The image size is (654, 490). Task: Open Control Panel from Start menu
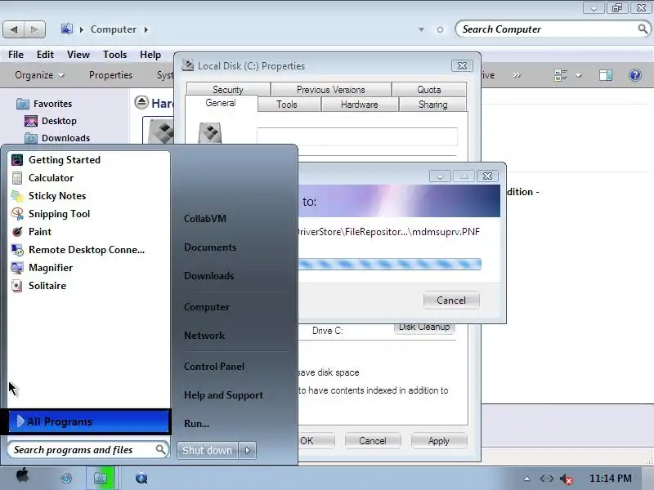click(x=214, y=367)
